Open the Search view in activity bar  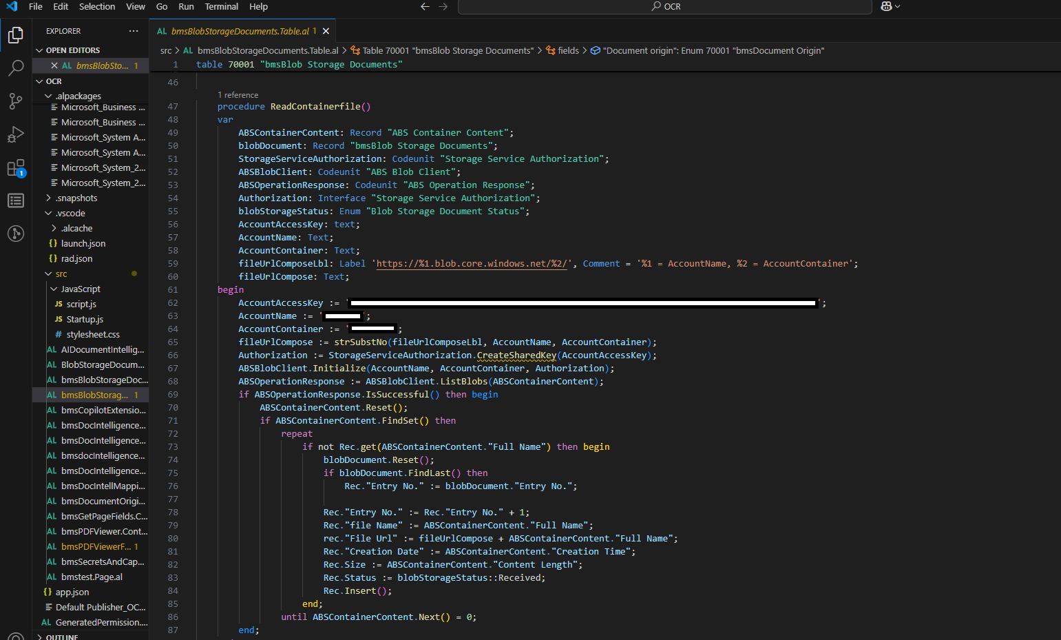click(16, 68)
